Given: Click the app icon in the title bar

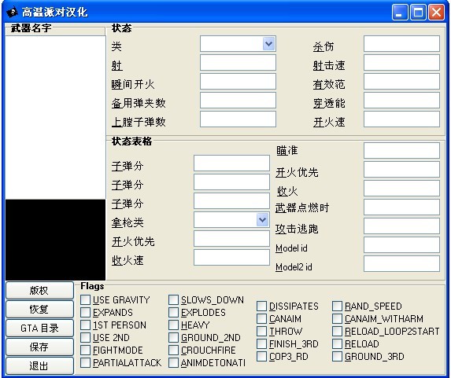Looking at the screenshot, I should (x=12, y=13).
